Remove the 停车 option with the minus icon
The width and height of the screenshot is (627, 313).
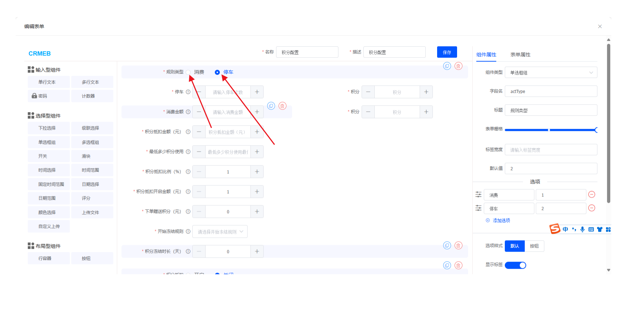pyautogui.click(x=592, y=208)
